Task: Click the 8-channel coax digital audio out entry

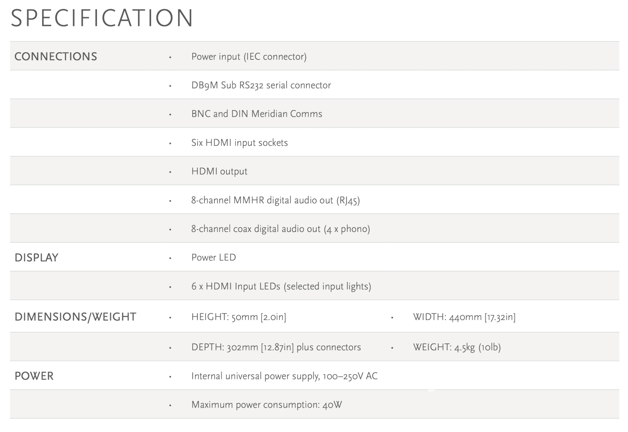Action: click(281, 229)
